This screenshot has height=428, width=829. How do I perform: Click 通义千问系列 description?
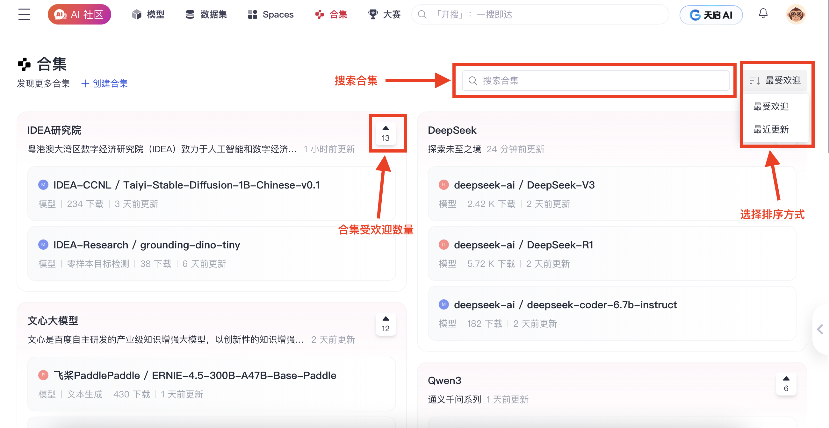click(454, 399)
